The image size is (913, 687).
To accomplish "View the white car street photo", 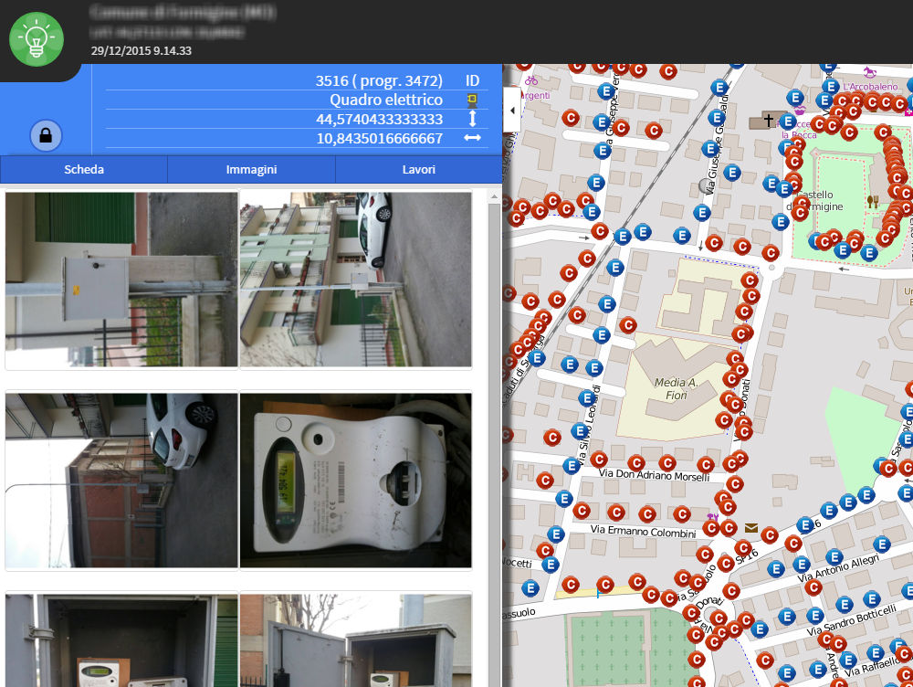I will [x=121, y=480].
